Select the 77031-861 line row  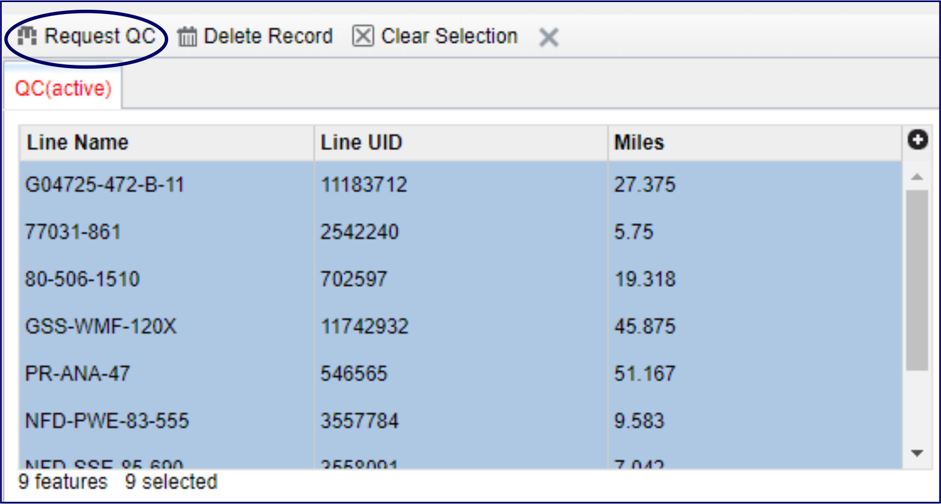point(73,232)
